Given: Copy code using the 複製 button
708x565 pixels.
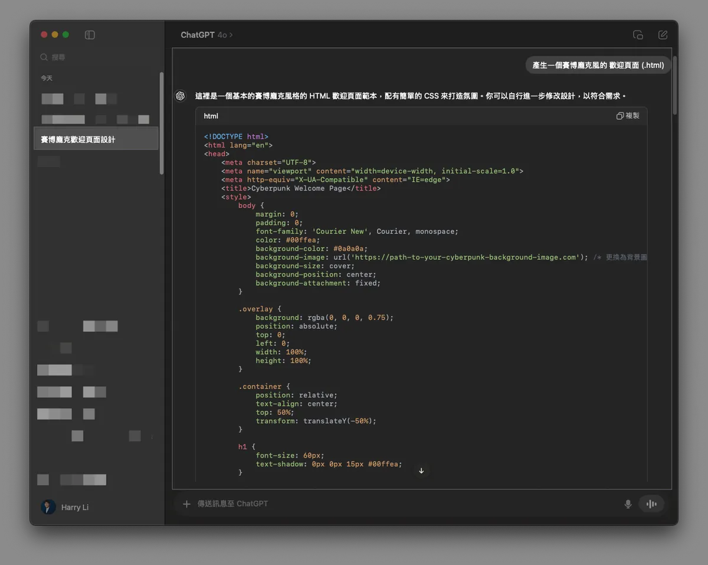Looking at the screenshot, I should 628,116.
